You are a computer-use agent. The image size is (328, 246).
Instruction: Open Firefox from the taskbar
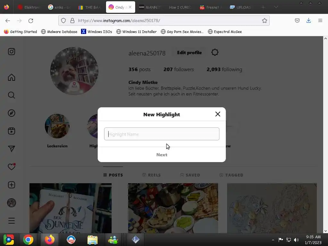tap(50, 240)
